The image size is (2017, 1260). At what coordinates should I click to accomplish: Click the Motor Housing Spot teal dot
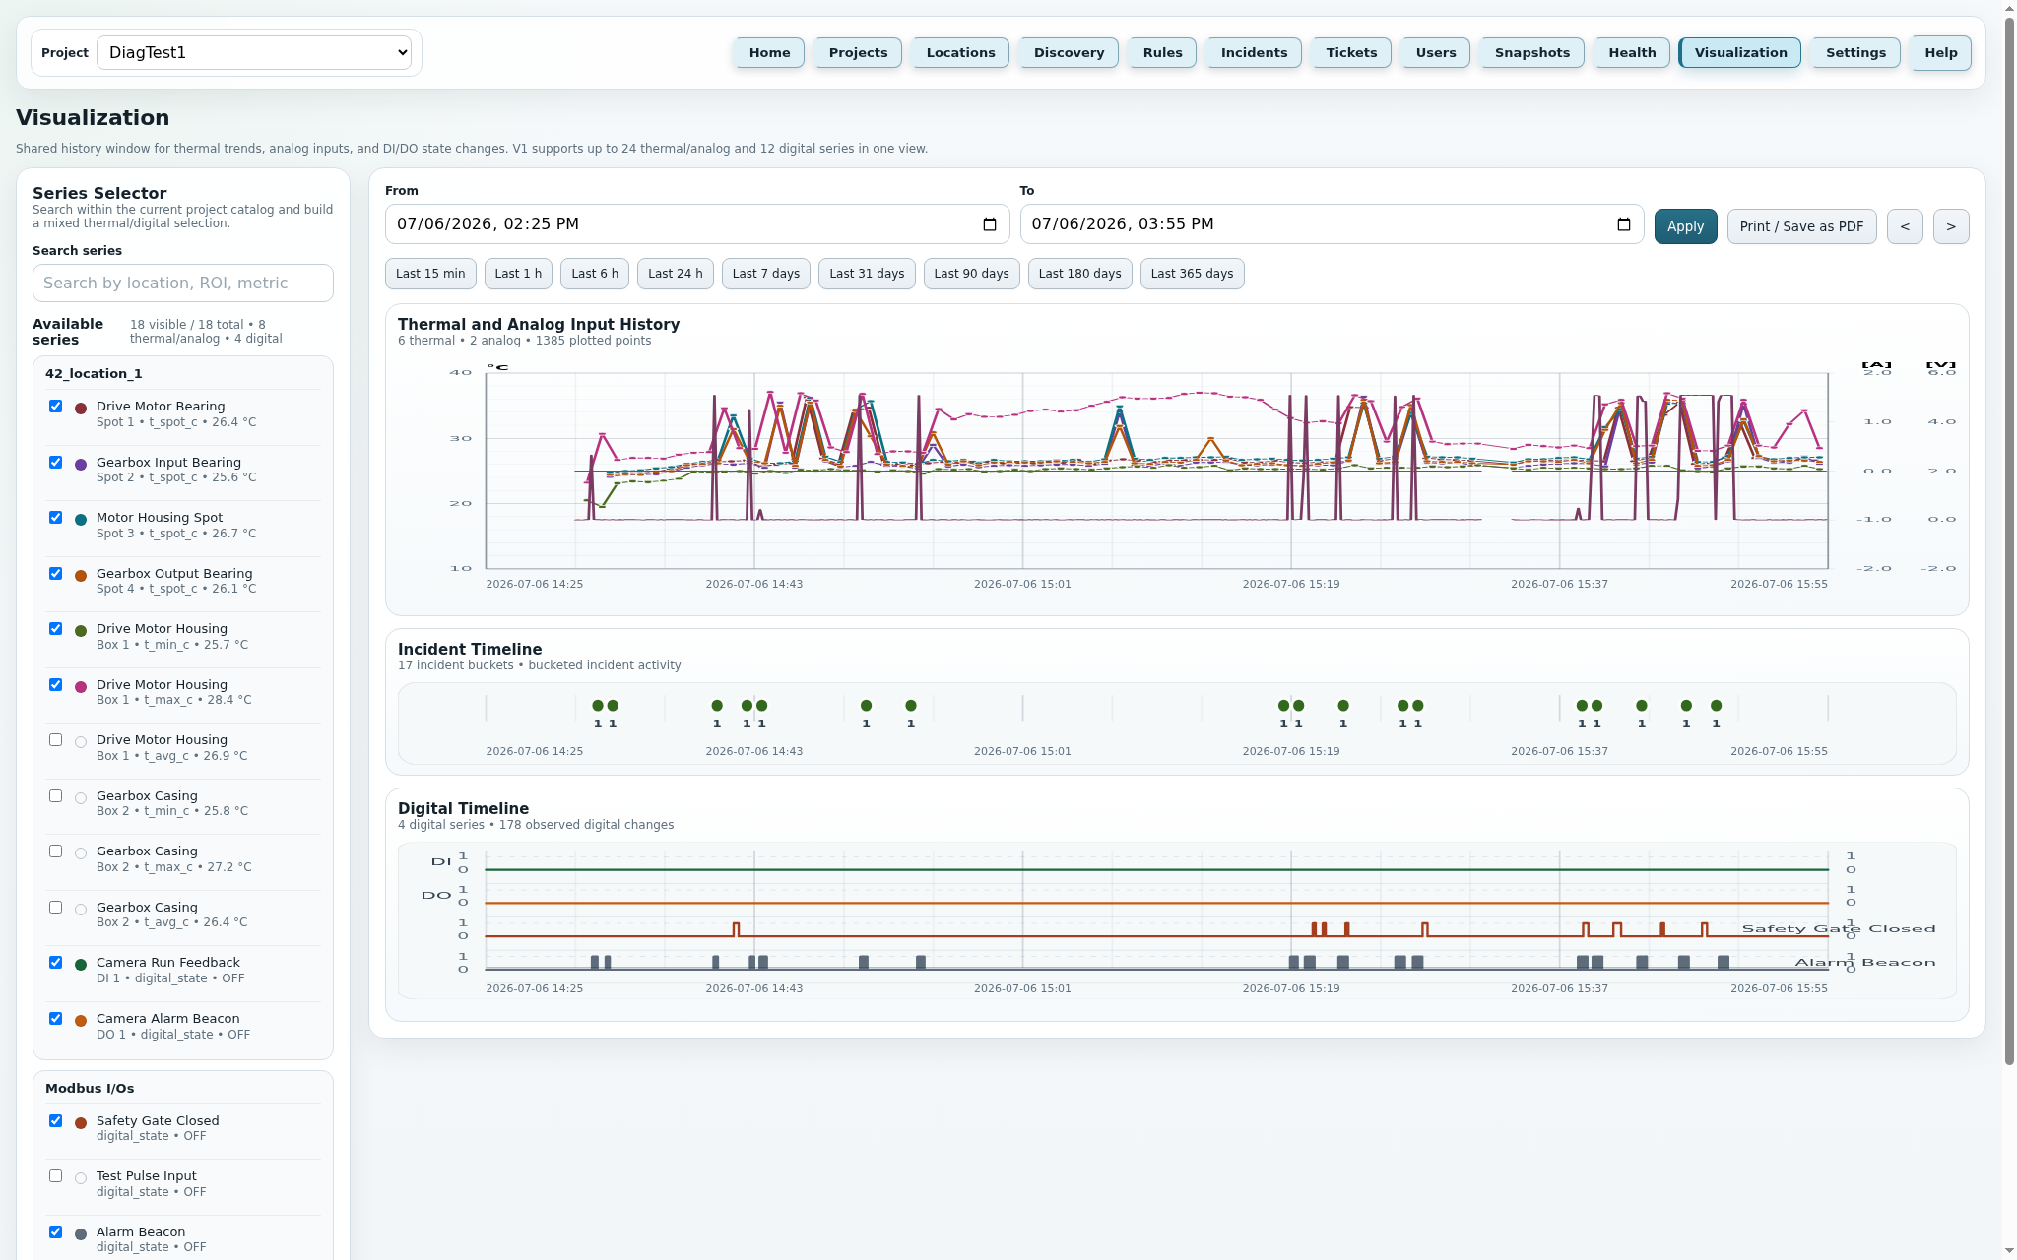(x=81, y=519)
